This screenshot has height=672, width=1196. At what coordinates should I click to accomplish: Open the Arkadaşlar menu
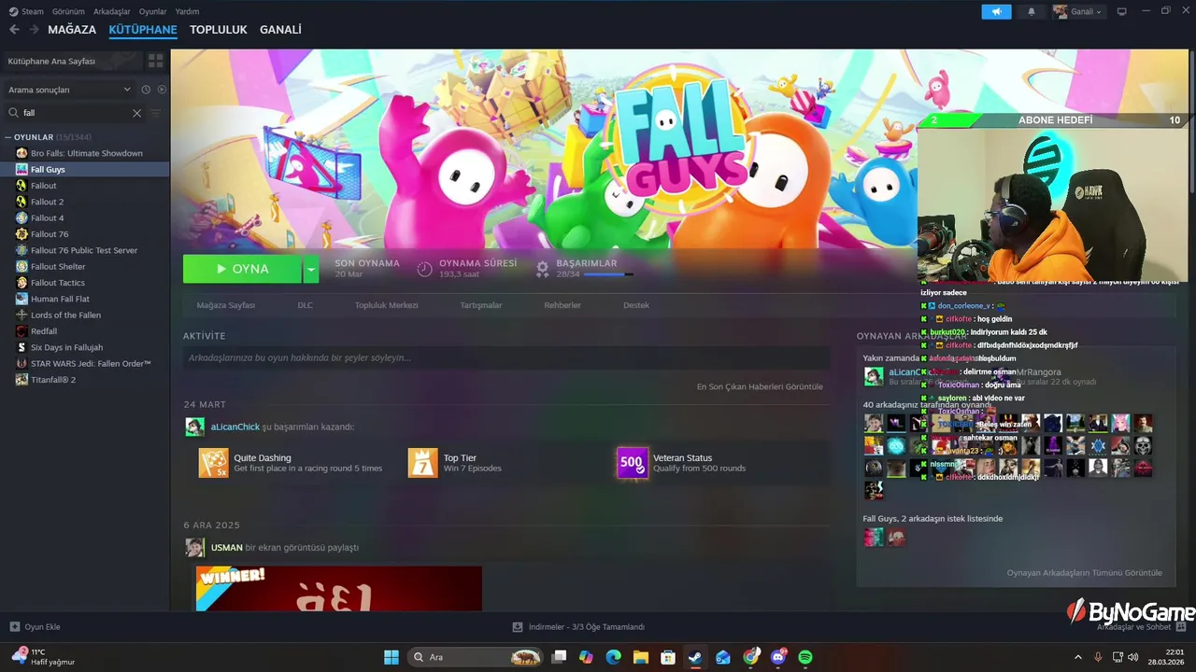pos(113,11)
